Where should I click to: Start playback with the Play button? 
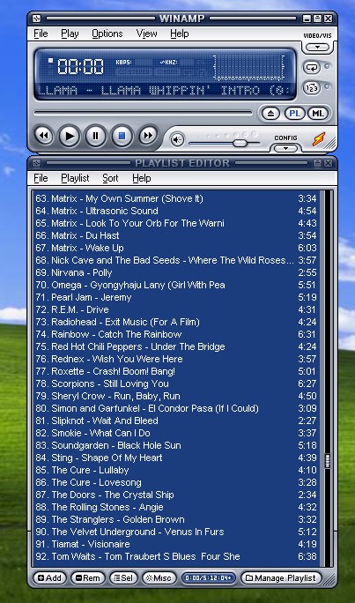click(70, 136)
